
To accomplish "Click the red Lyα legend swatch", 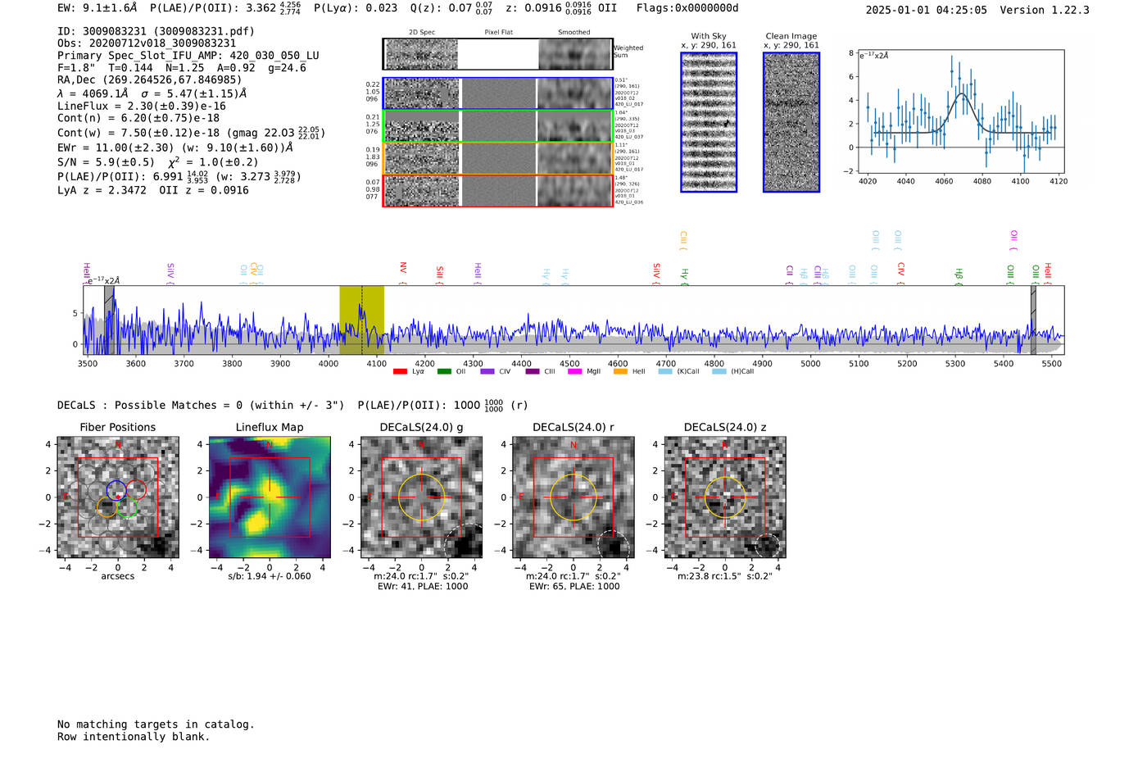I will click(x=400, y=371).
